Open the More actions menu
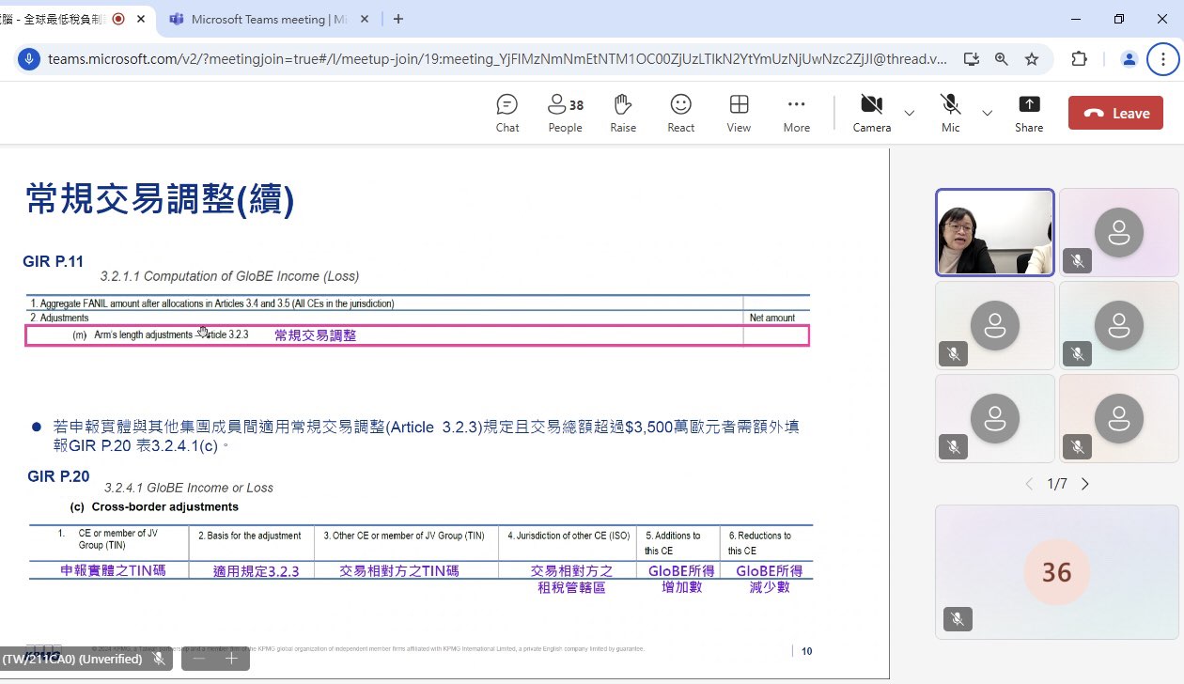The height and width of the screenshot is (684, 1184). [796, 113]
